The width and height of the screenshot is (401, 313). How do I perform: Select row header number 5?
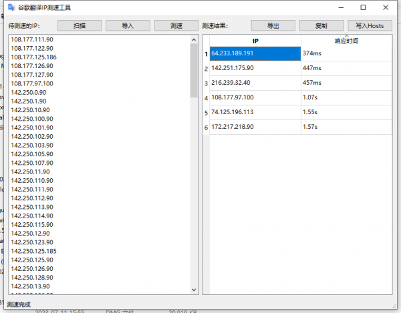(x=206, y=113)
